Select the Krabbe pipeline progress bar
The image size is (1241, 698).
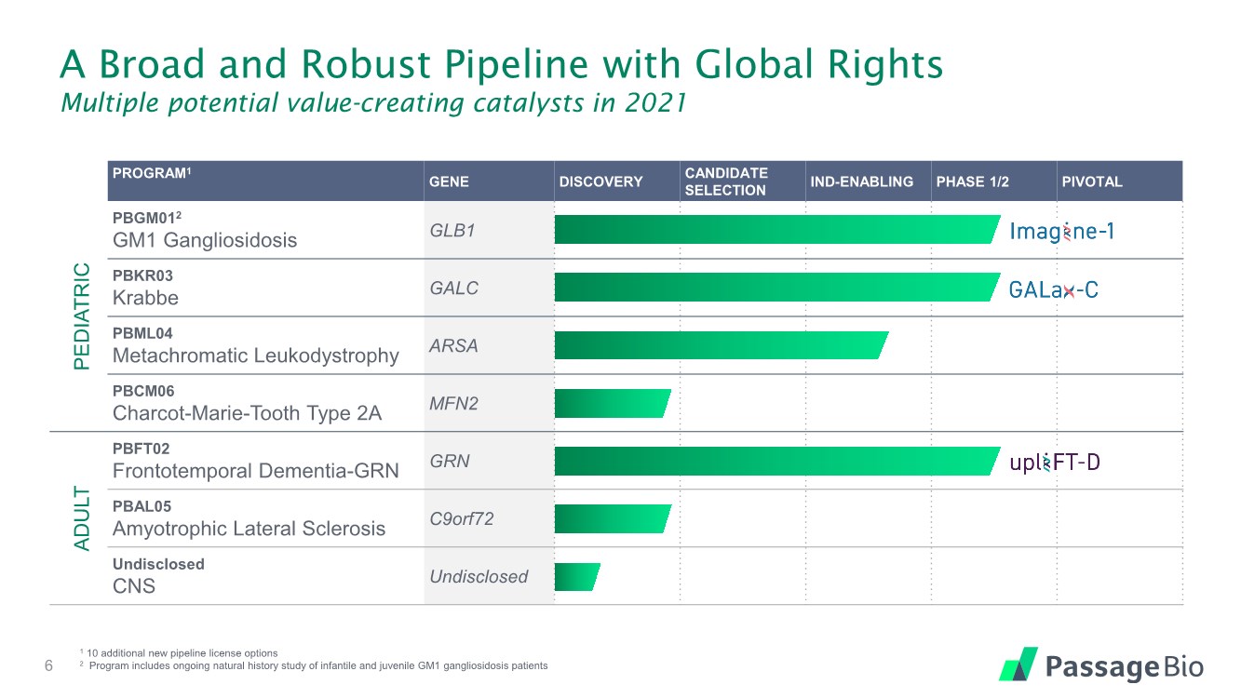coord(778,288)
